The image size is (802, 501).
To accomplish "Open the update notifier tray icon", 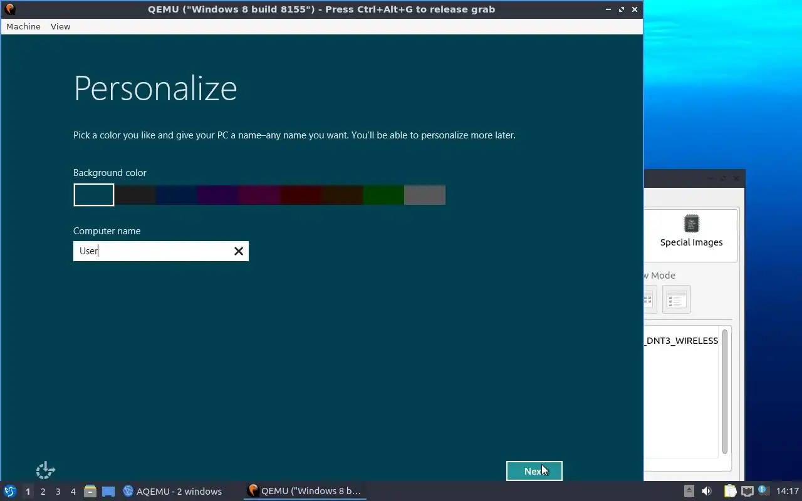I will pos(763,491).
